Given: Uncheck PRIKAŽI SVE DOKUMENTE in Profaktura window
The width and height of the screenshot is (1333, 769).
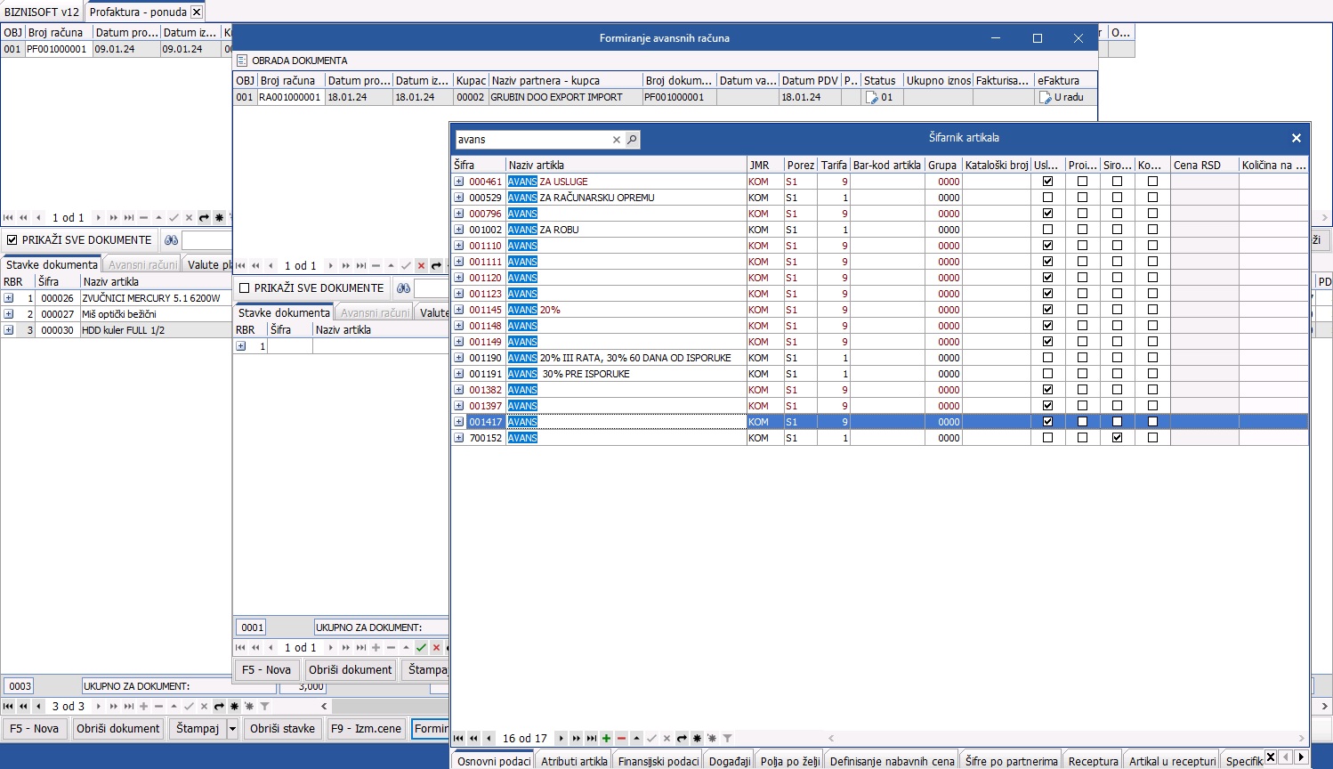Looking at the screenshot, I should pos(12,240).
